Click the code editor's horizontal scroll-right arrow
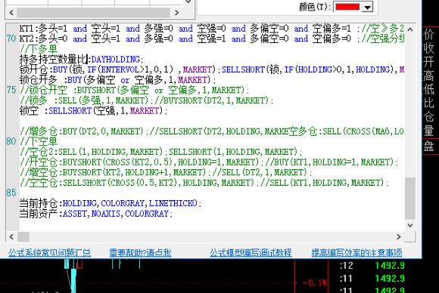The width and height of the screenshot is (439, 293). 399,237
